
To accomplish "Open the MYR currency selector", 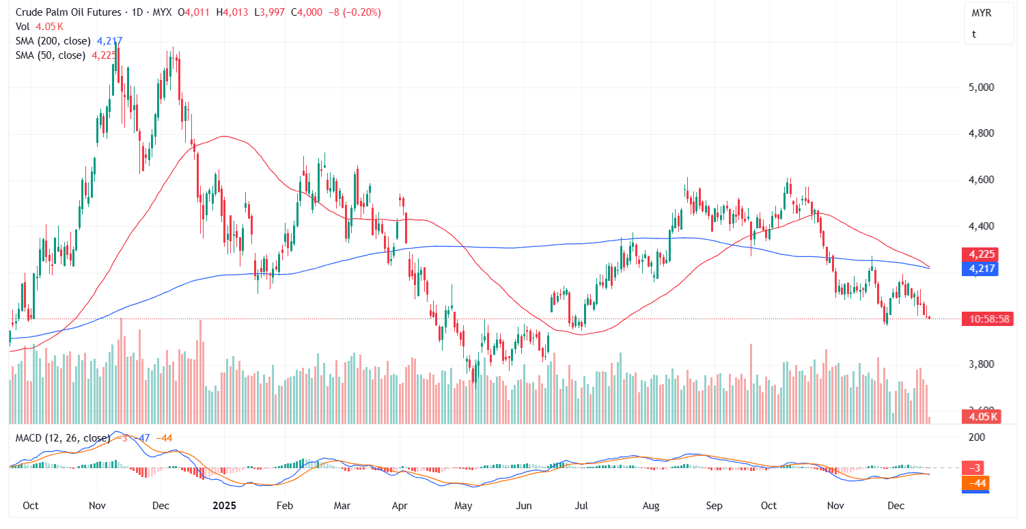I will 982,13.
